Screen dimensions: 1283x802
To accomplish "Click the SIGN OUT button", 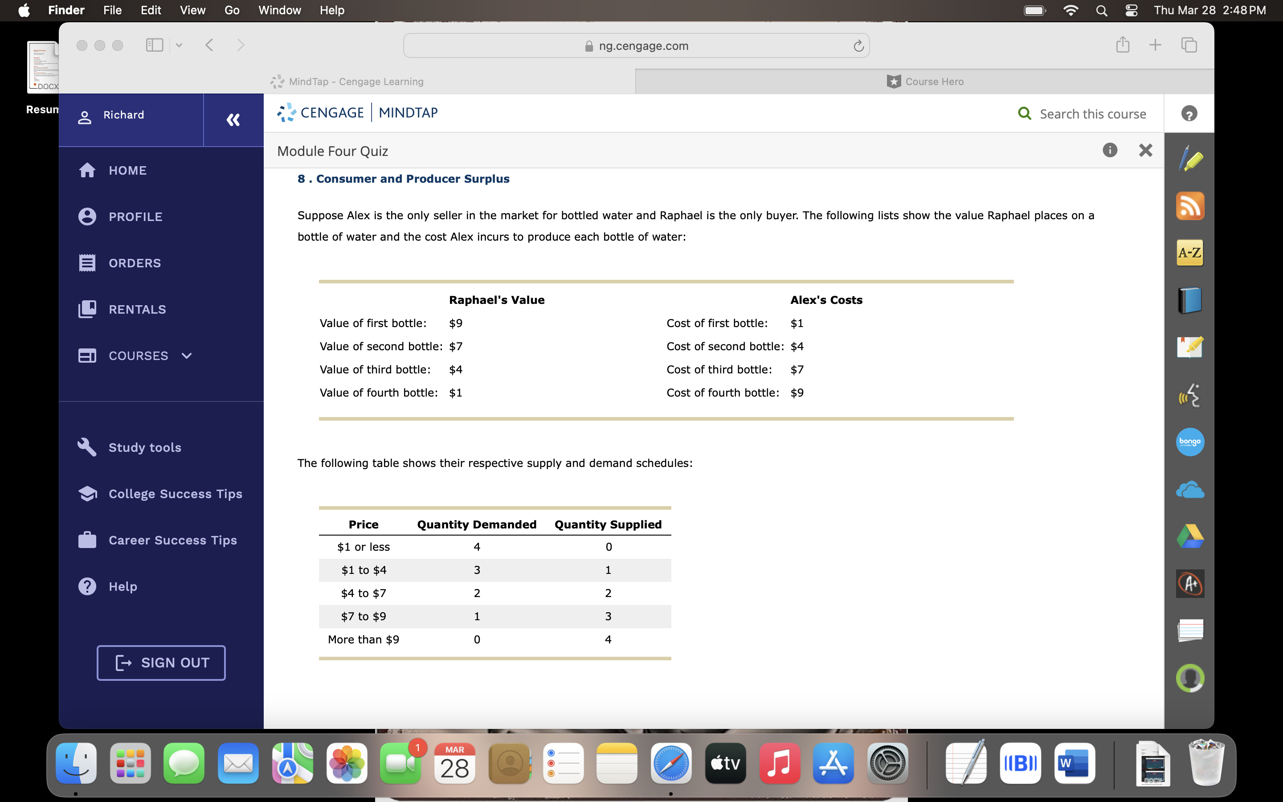I will pyautogui.click(x=161, y=663).
